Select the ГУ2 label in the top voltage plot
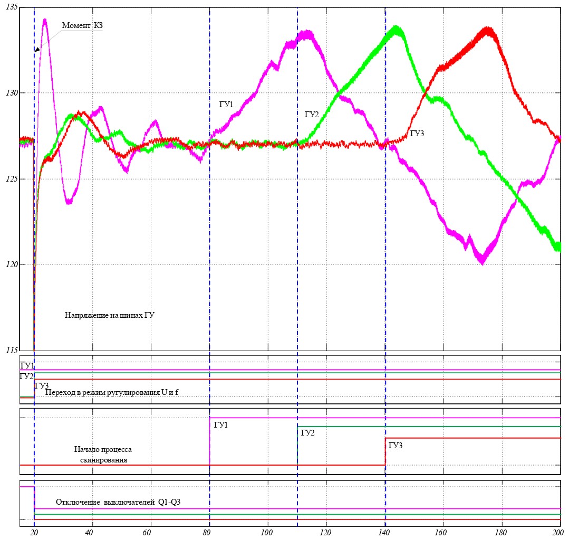The width and height of the screenshot is (569, 539). pos(312,114)
